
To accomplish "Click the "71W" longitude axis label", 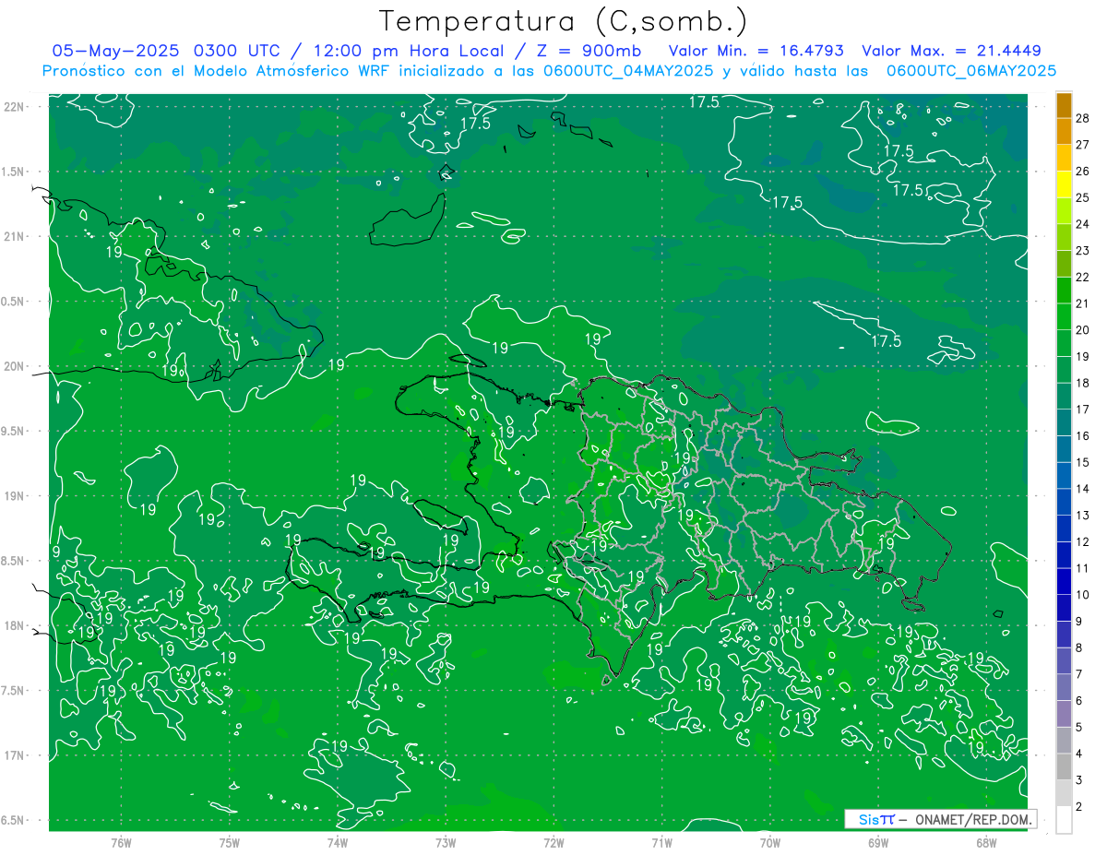I will point(661,843).
